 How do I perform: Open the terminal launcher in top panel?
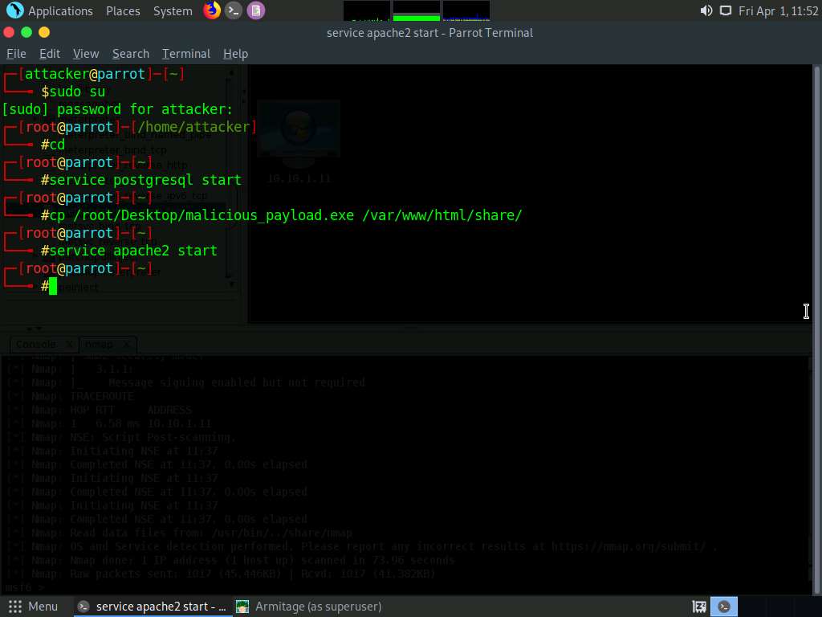[x=234, y=10]
